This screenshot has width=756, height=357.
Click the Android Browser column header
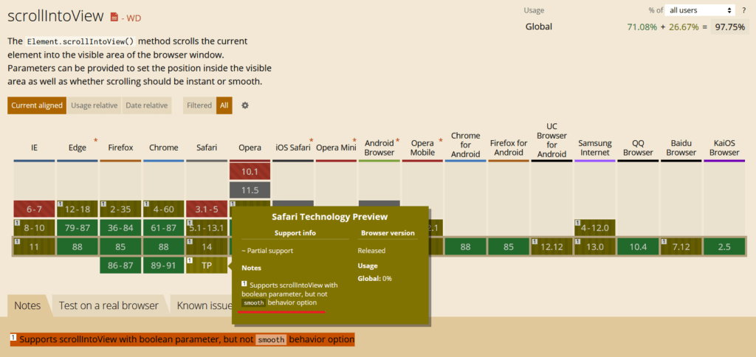[379, 148]
